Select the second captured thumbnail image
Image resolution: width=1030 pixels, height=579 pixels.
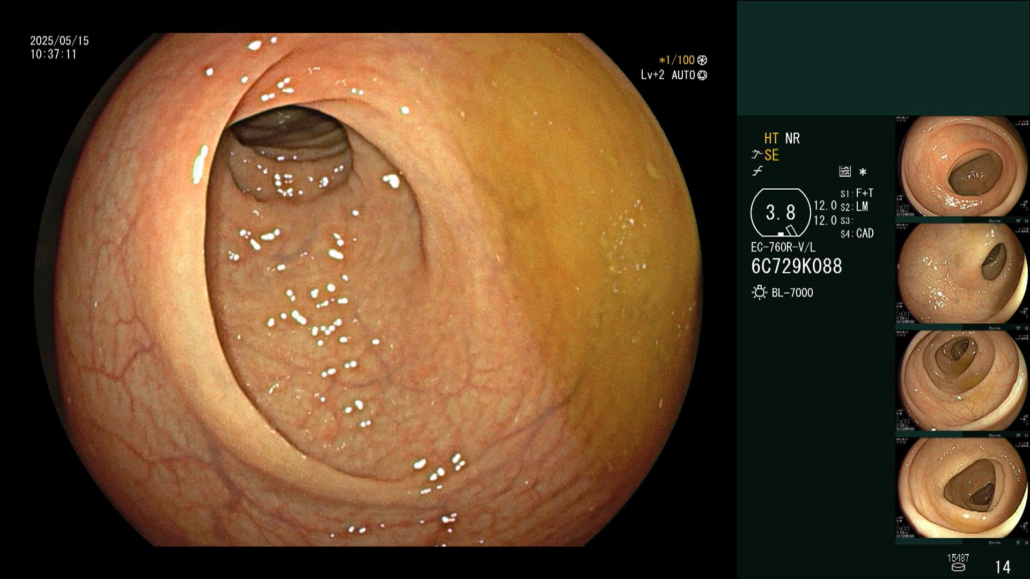(x=962, y=274)
